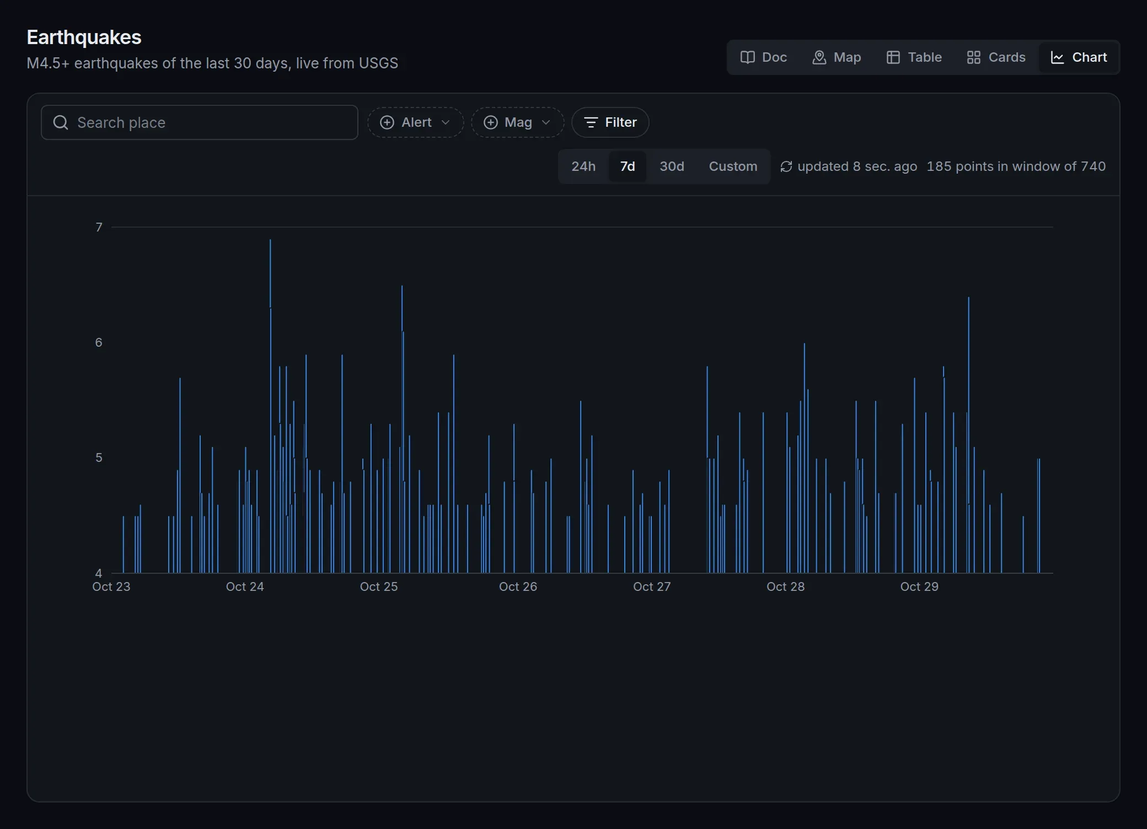Click the plus icon on Mag filter
1147x829 pixels.
click(491, 122)
